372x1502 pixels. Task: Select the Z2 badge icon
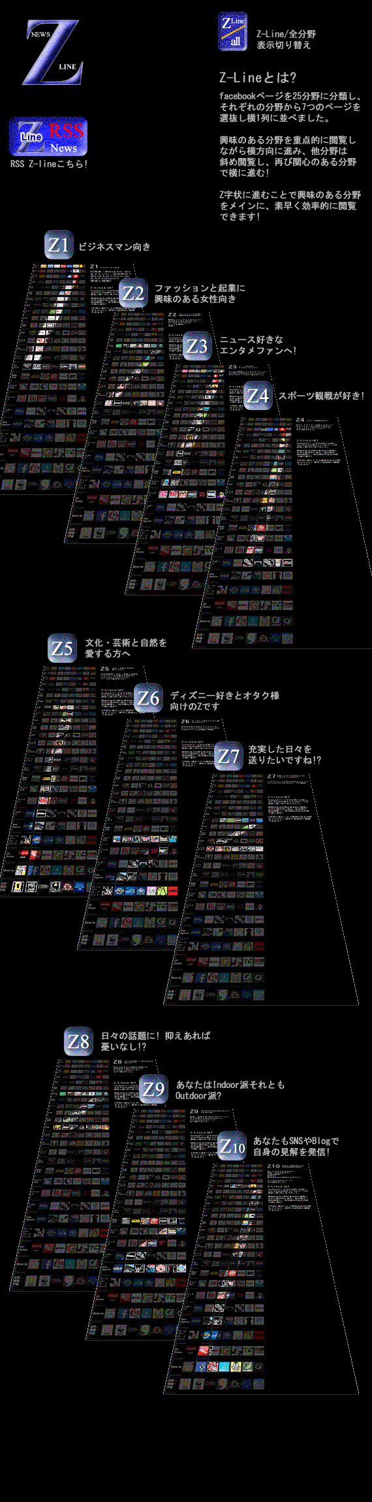click(x=133, y=293)
